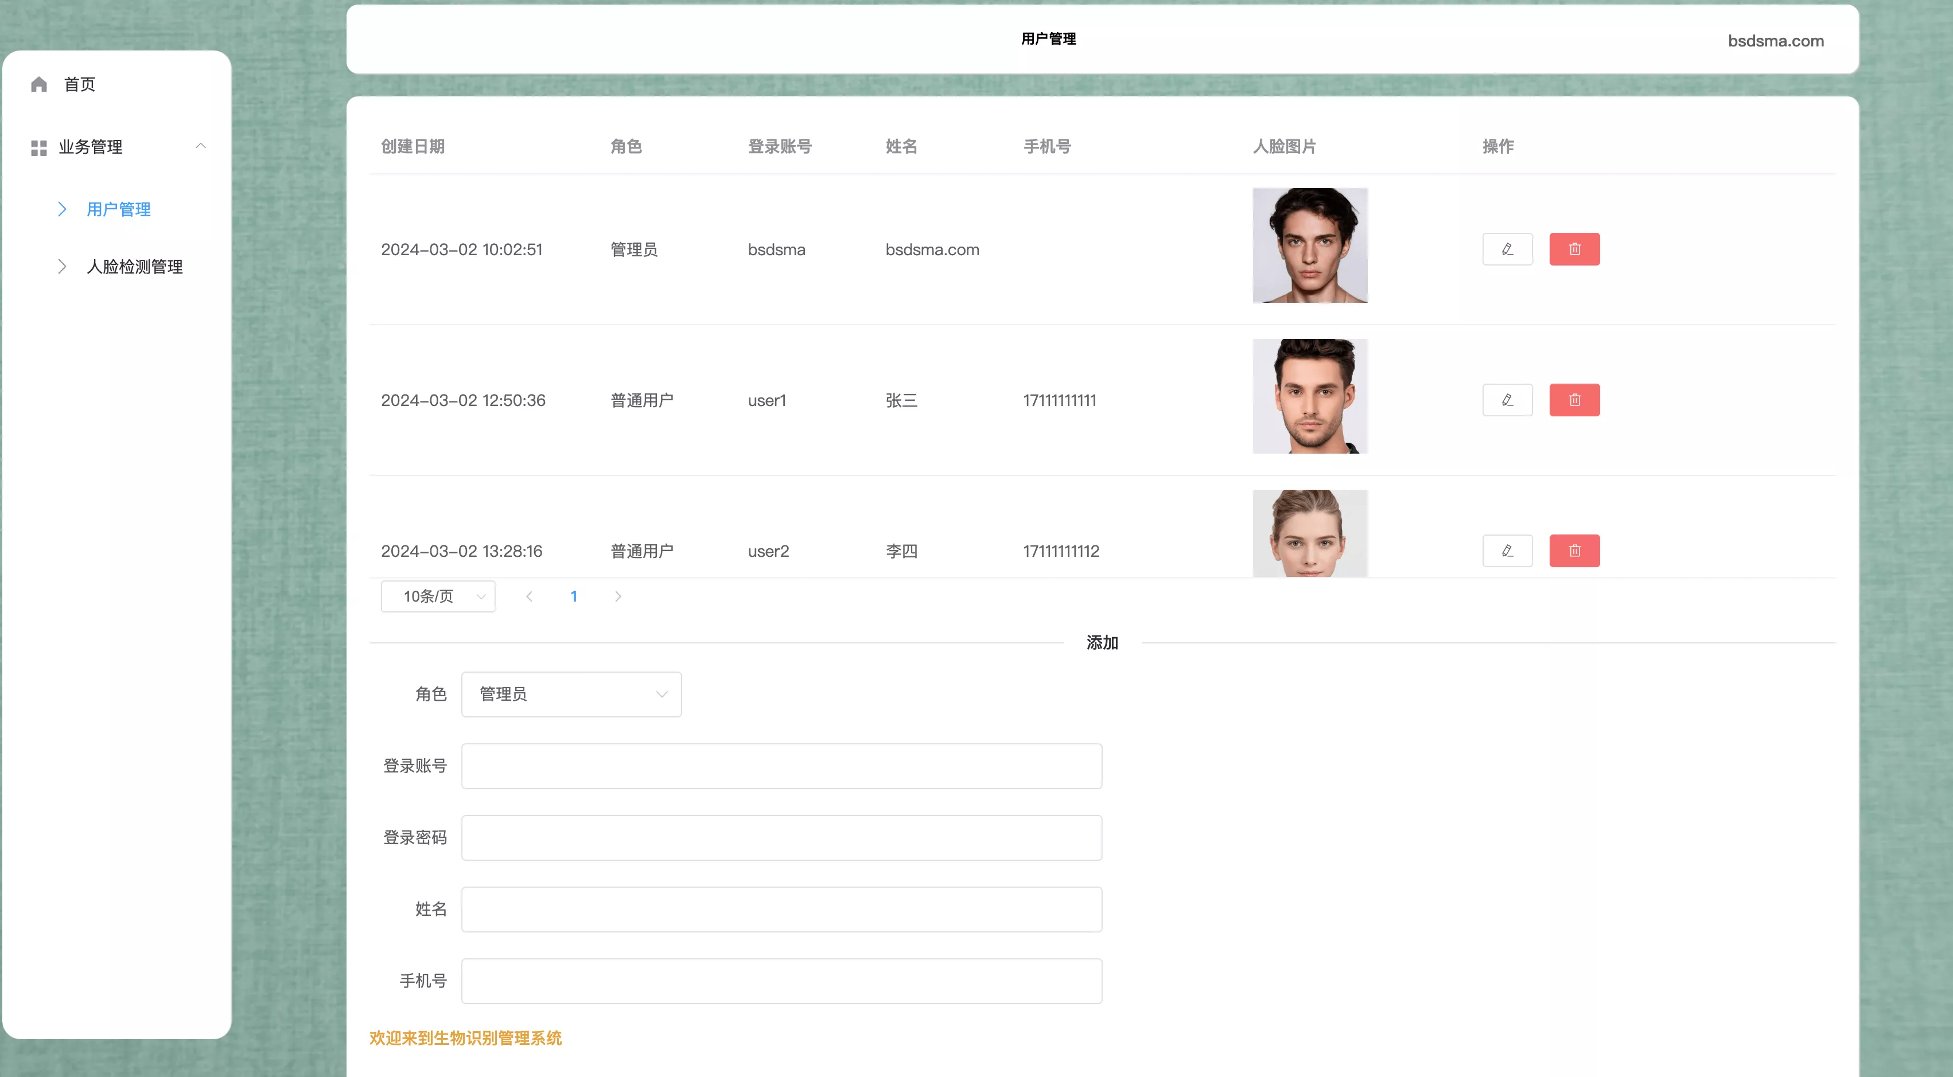Open 人脸检测管理 in the sidebar
This screenshot has height=1077, width=1953.
pyautogui.click(x=134, y=267)
